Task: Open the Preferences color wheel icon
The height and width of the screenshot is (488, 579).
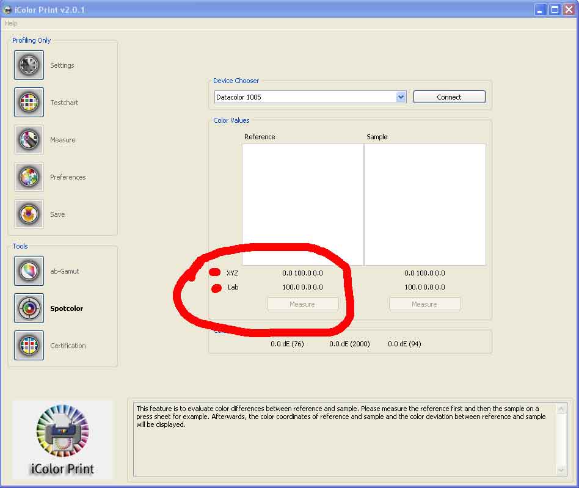Action: [x=29, y=177]
